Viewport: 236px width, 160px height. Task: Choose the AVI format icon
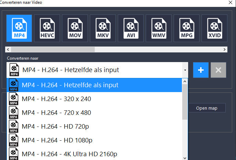tap(131, 28)
